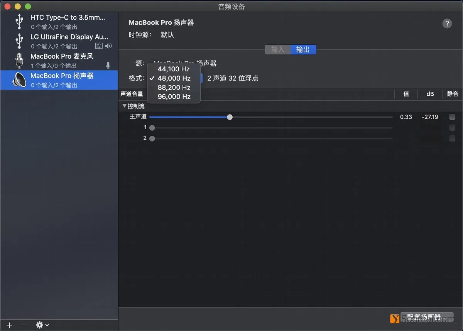Image resolution: width=463 pixels, height=331 pixels.
Task: Click the default input mic icon on 麦克风 row
Action: [x=108, y=65]
